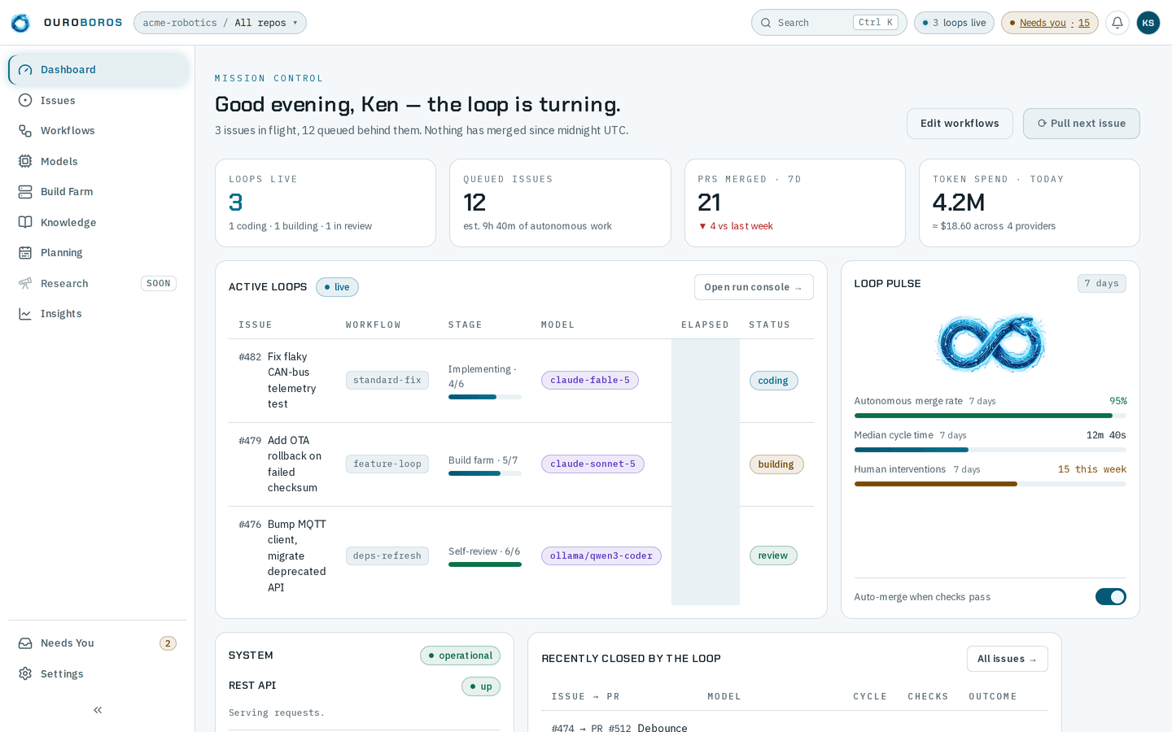
Task: Expand the acme-robotics All repos dropdown
Action: coord(220,23)
